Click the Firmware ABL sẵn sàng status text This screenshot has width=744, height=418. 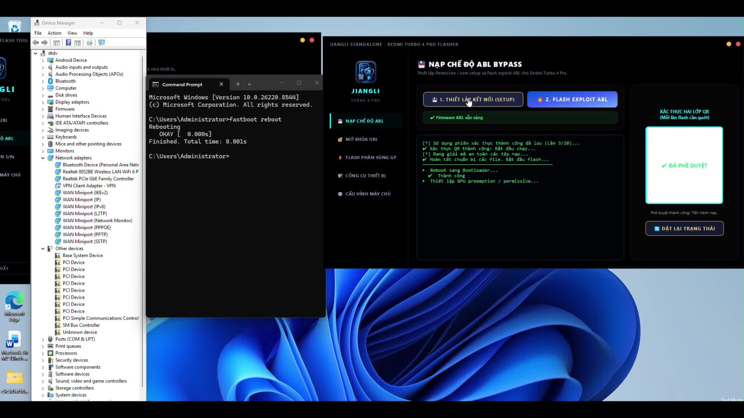(x=459, y=118)
